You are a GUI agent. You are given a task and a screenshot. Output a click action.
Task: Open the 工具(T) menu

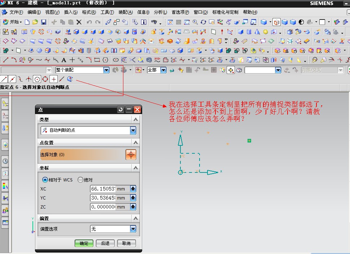(x=107, y=12)
